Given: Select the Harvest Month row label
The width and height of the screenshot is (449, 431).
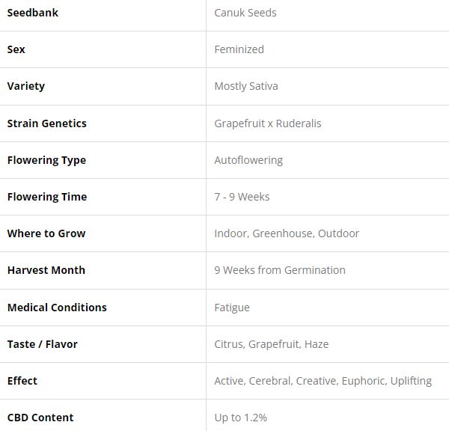Looking at the screenshot, I should (46, 270).
